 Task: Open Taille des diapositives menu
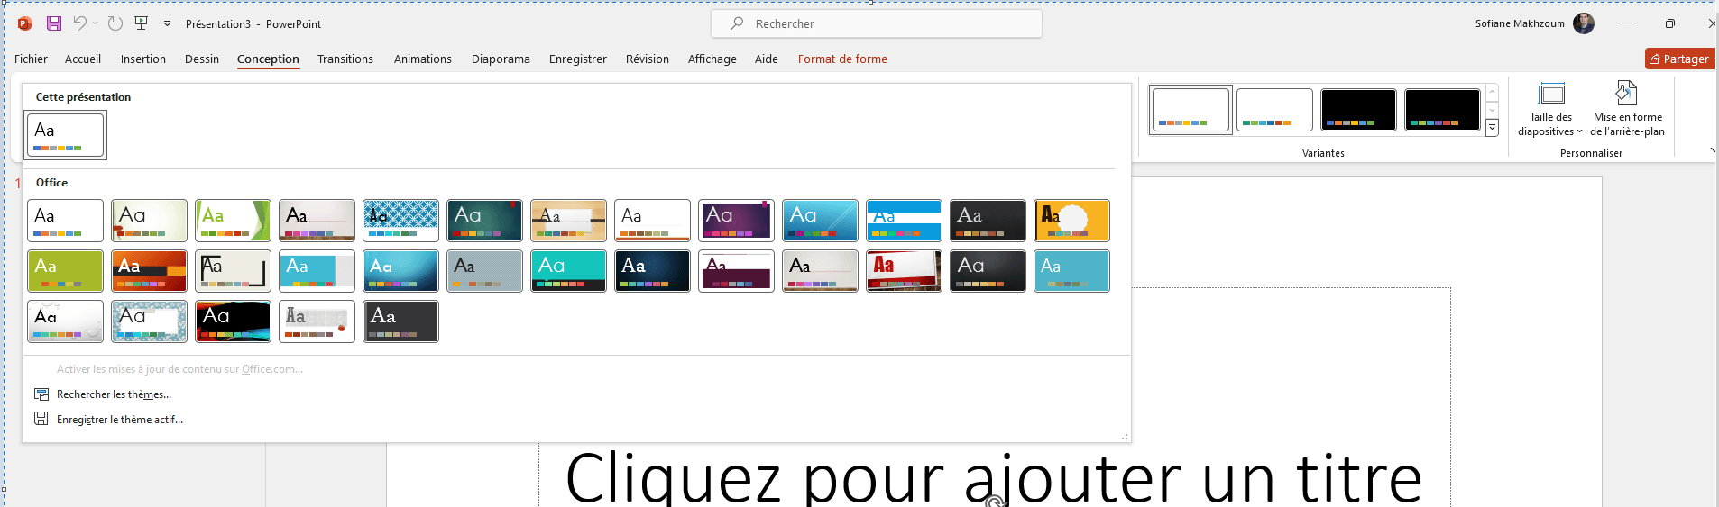(1549, 110)
